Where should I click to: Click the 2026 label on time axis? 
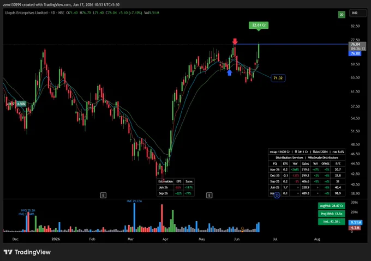click(x=56, y=239)
